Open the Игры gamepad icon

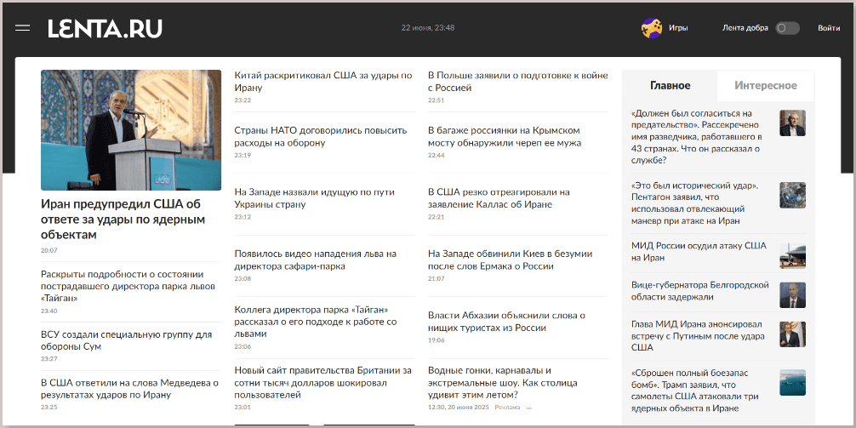[x=652, y=28]
